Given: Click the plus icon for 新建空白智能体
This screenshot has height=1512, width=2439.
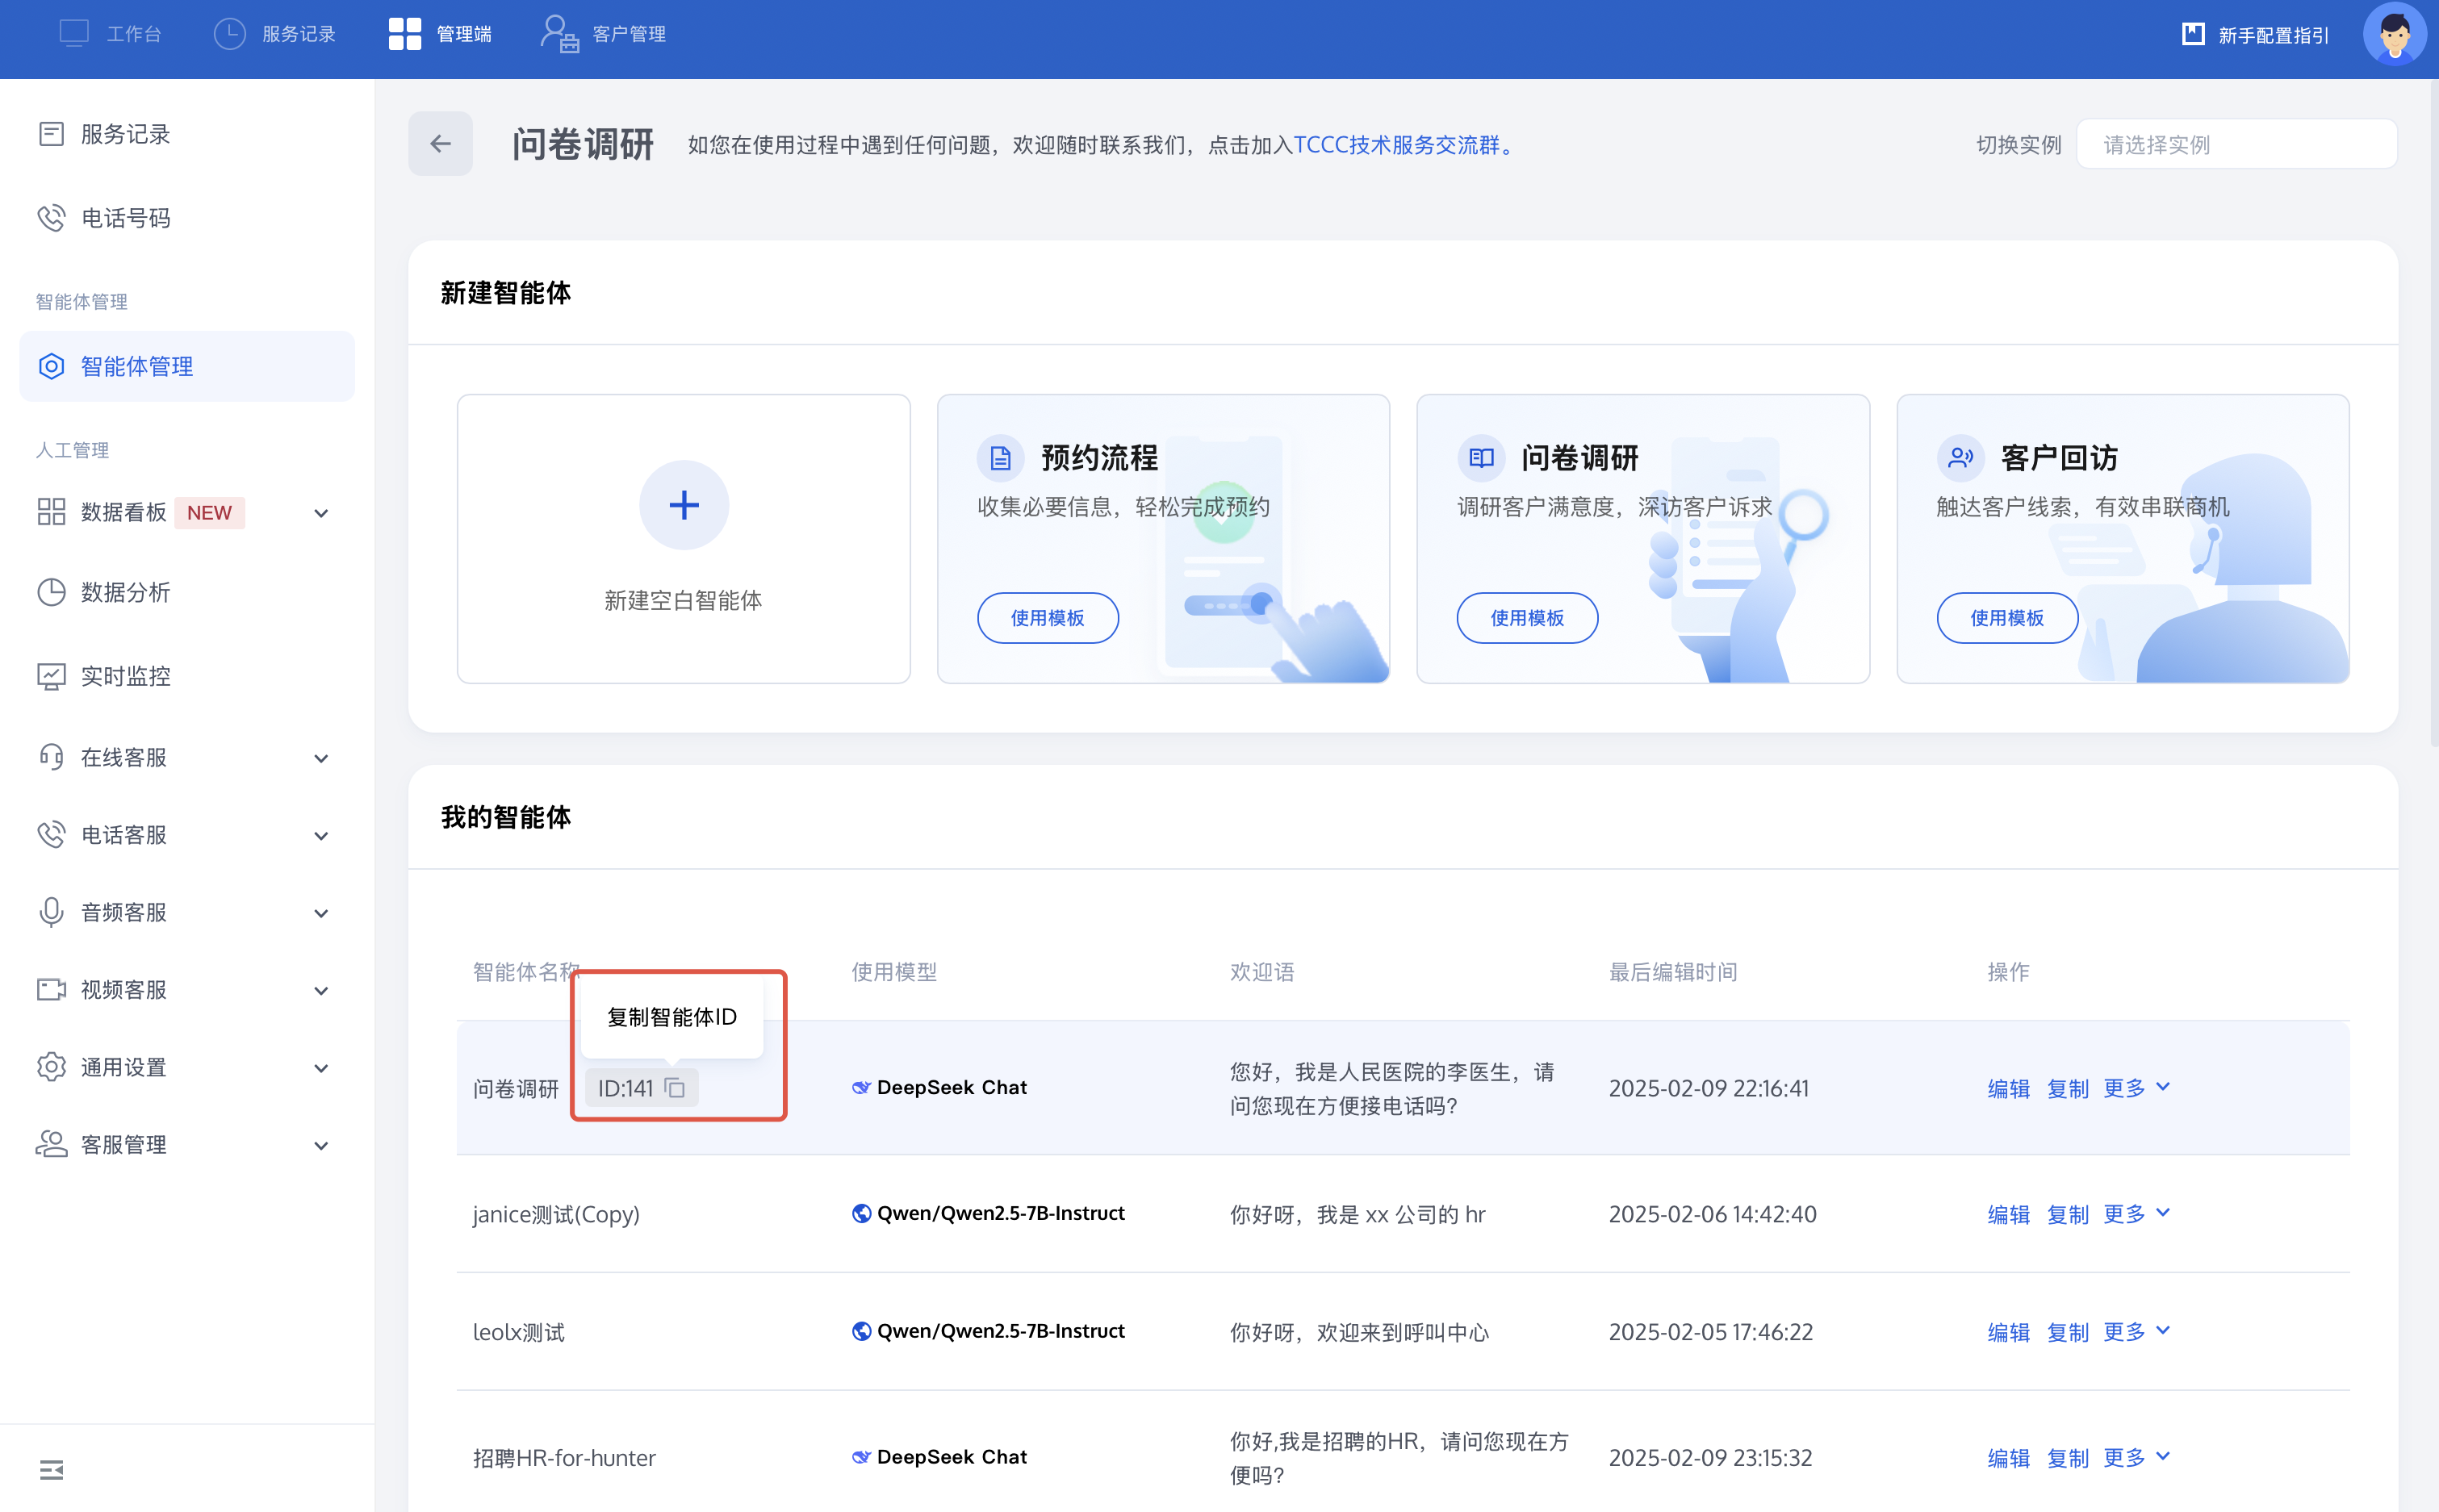Looking at the screenshot, I should click(x=683, y=505).
